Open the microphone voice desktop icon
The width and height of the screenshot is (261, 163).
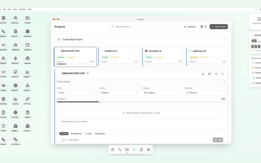pos(16,58)
